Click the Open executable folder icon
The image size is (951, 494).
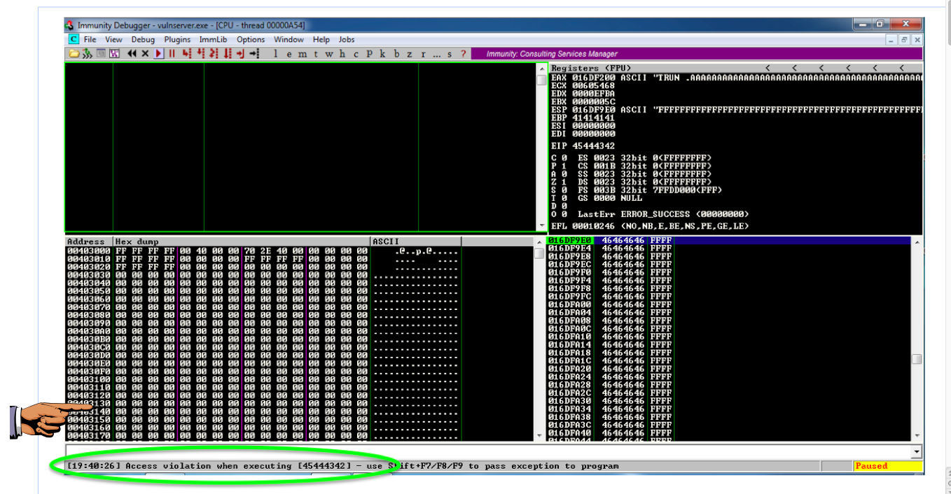pos(74,53)
